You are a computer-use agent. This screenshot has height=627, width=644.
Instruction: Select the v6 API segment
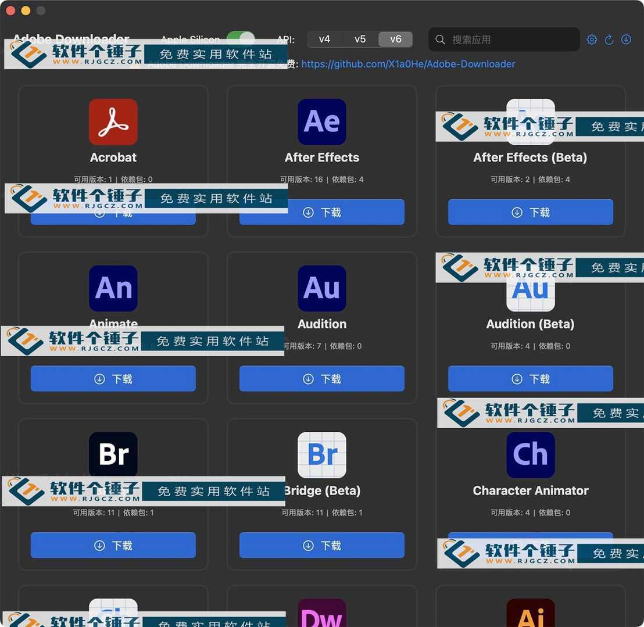point(395,39)
